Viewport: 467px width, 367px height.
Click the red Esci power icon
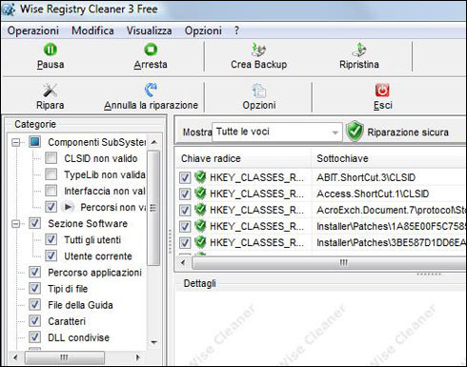coord(382,91)
